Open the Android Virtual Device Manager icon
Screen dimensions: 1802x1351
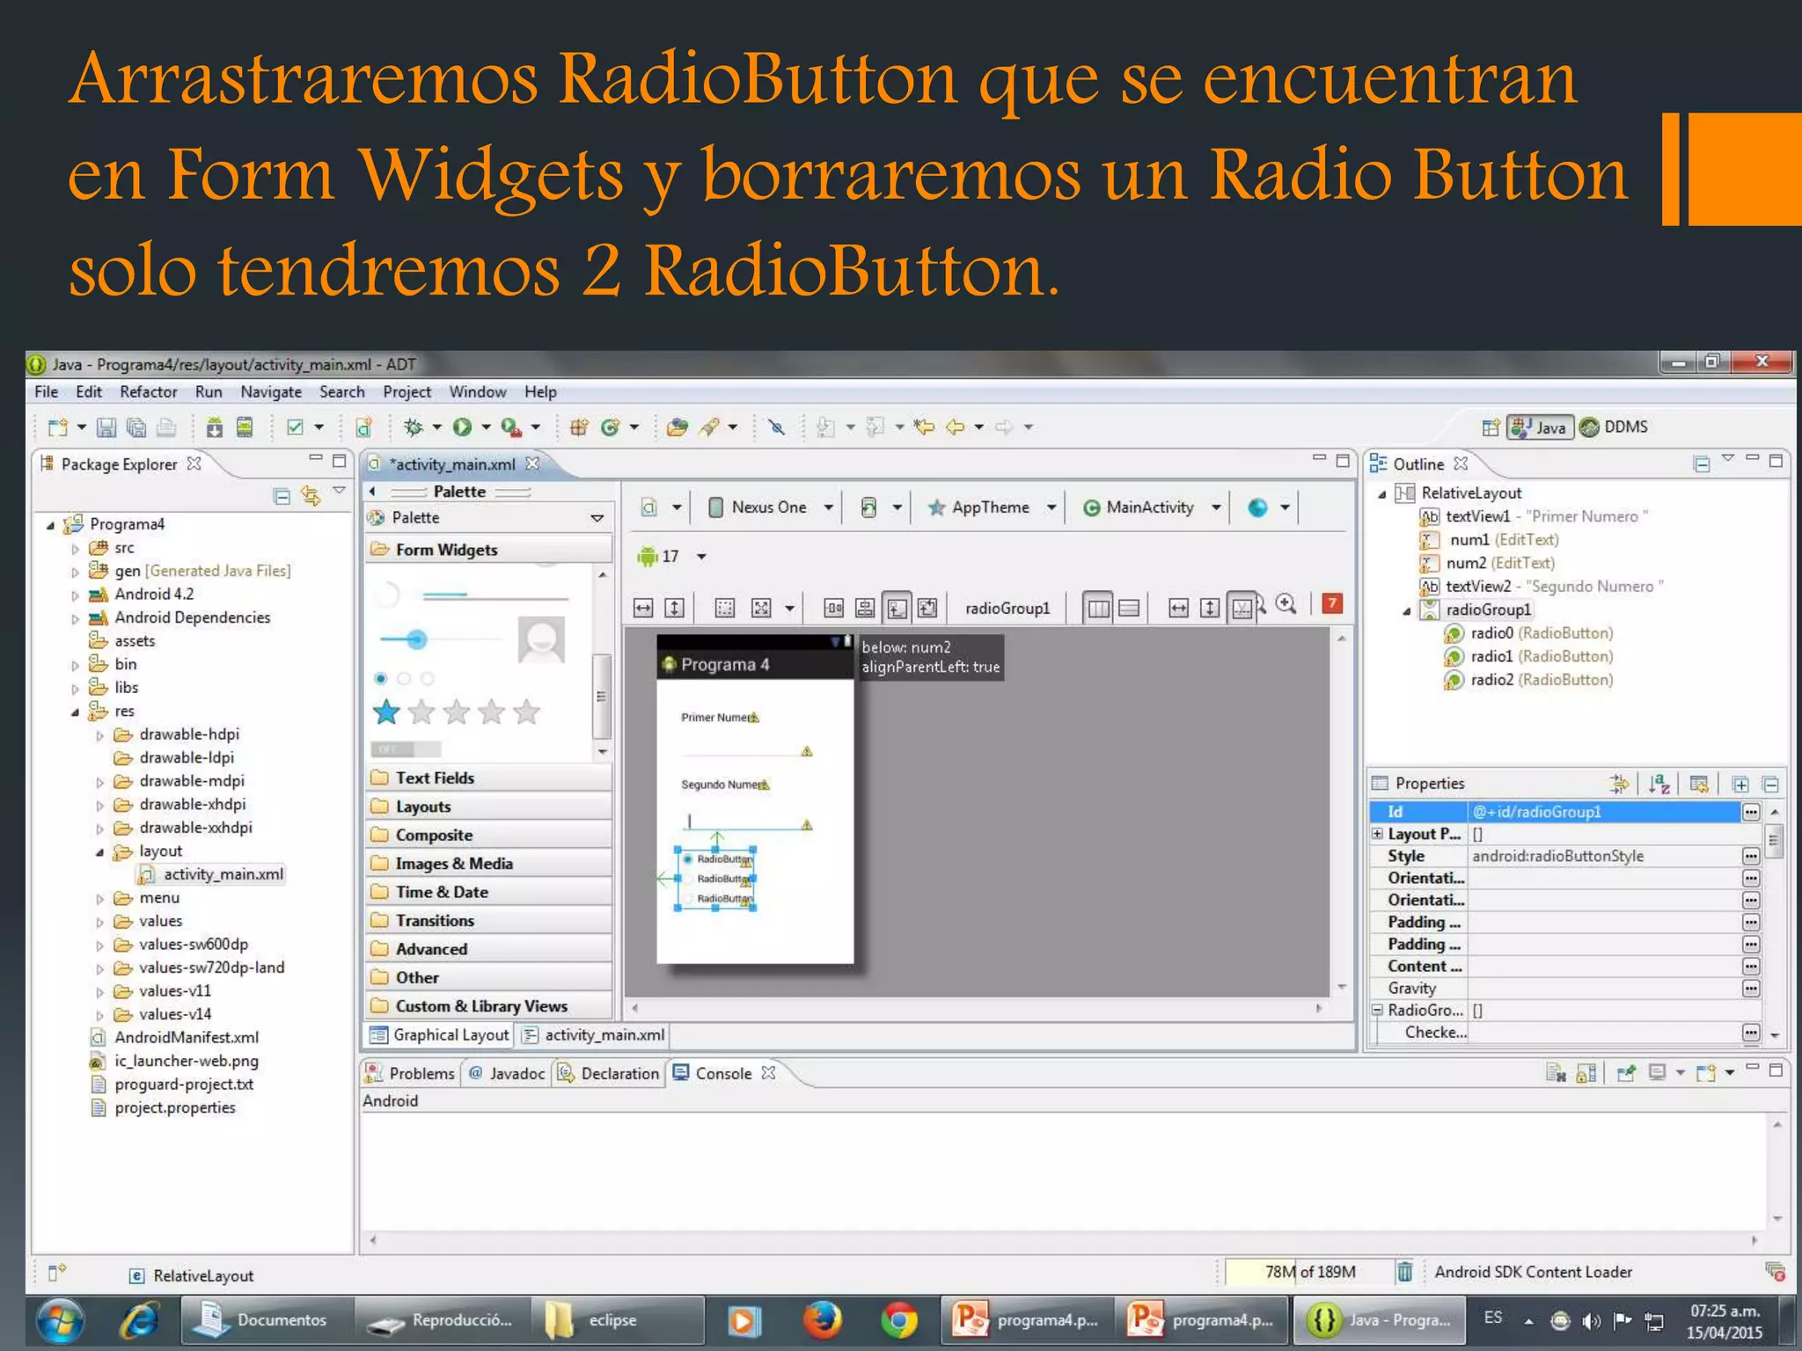pos(245,428)
